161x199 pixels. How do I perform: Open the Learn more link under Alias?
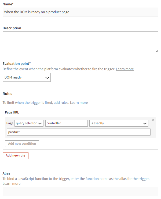pyautogui.click(x=12, y=184)
